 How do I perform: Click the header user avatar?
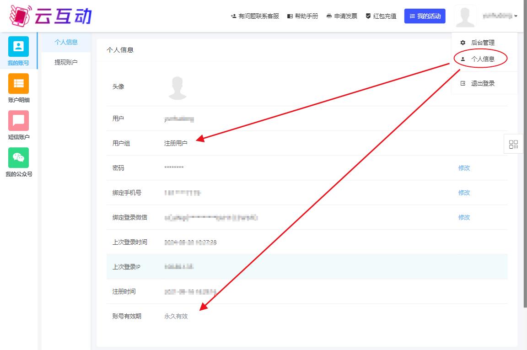click(465, 16)
